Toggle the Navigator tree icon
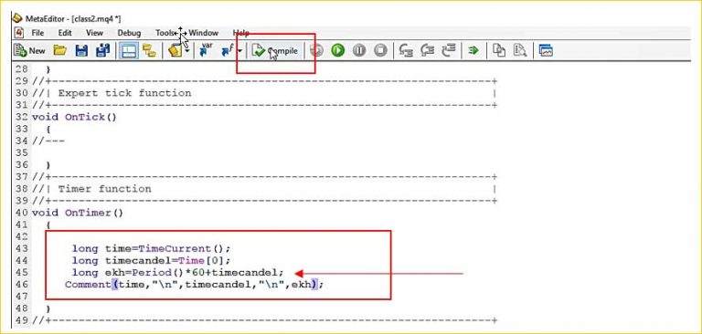Screen dimensions: 702x334 (149, 50)
